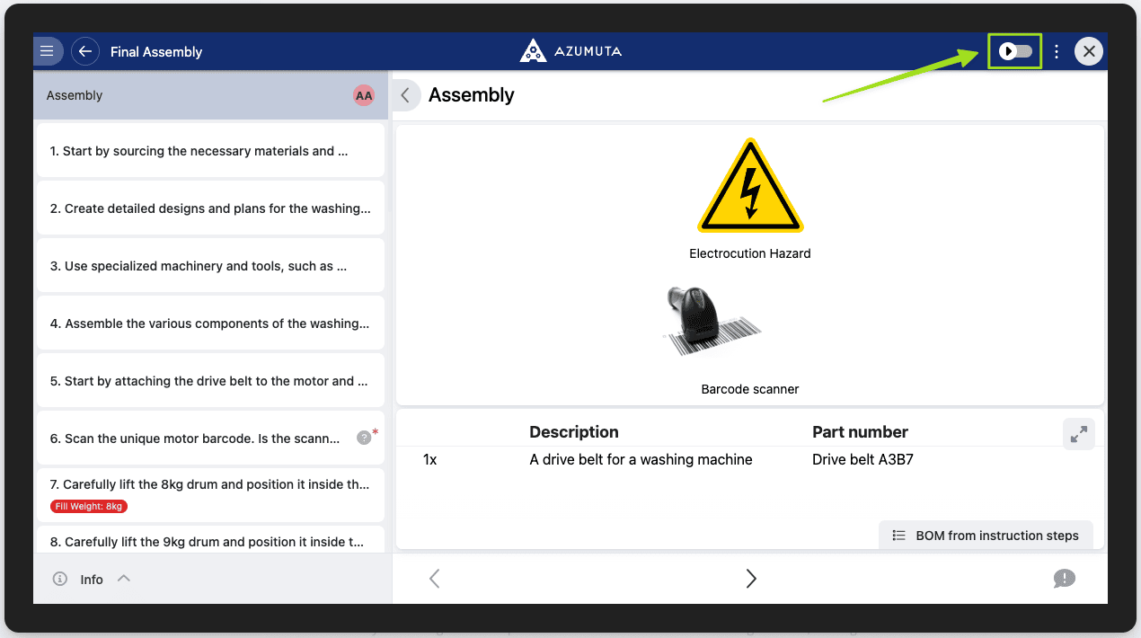Go to the next instruction step
Viewport: 1141px width, 638px height.
point(751,579)
